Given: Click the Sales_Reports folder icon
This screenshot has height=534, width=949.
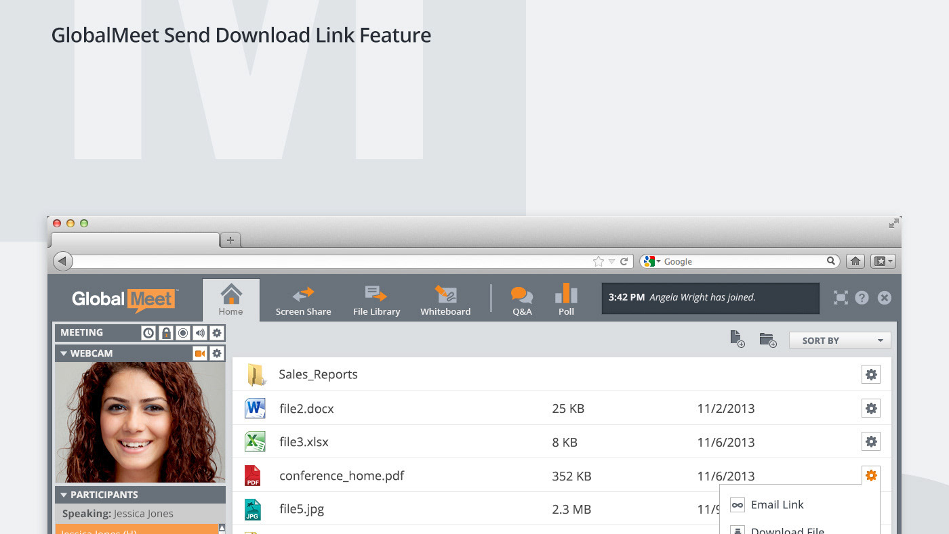Looking at the screenshot, I should [256, 374].
